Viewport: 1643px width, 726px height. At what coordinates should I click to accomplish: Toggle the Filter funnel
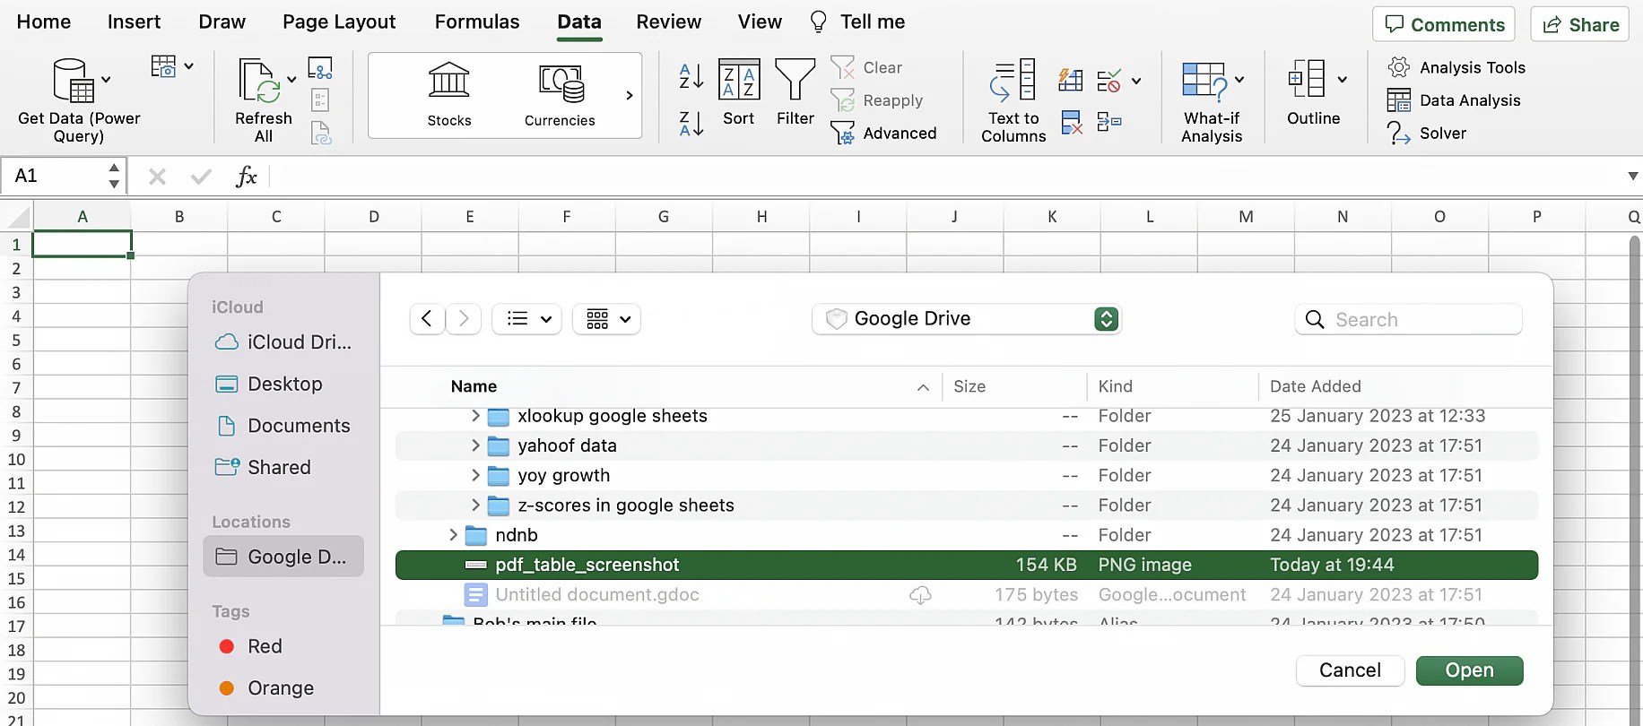(795, 92)
